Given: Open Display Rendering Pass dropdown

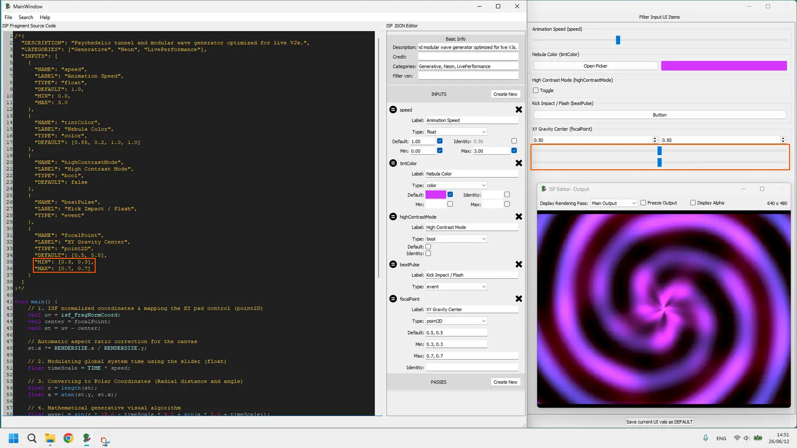Looking at the screenshot, I should pyautogui.click(x=614, y=203).
